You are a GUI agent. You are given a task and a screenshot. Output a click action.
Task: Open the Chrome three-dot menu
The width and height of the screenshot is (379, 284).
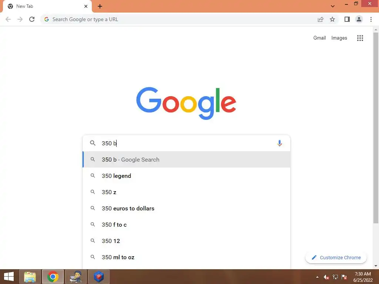pos(371,19)
